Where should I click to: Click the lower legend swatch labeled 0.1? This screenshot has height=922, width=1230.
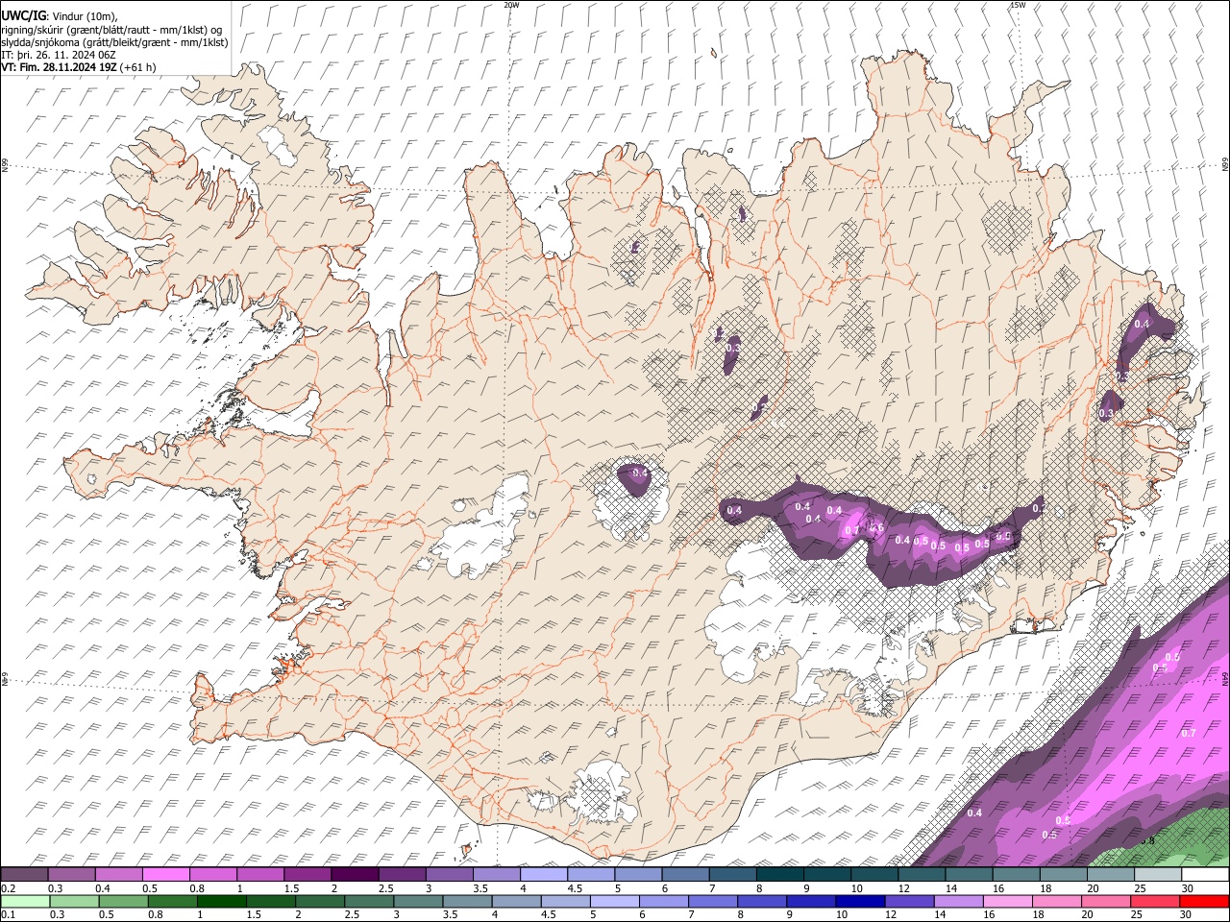pos(25,901)
